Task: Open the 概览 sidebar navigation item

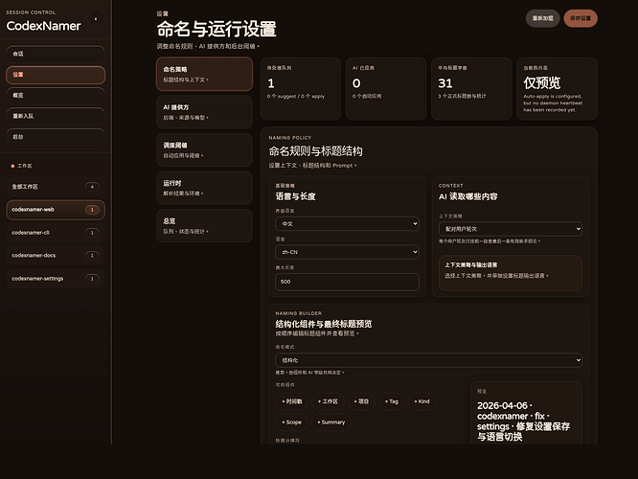Action: 56,95
